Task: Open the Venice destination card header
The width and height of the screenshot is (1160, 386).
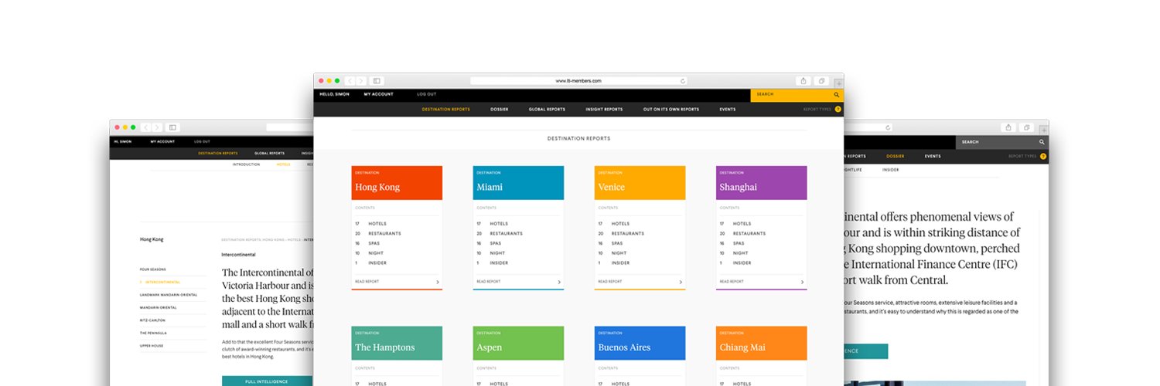Action: tap(640, 183)
